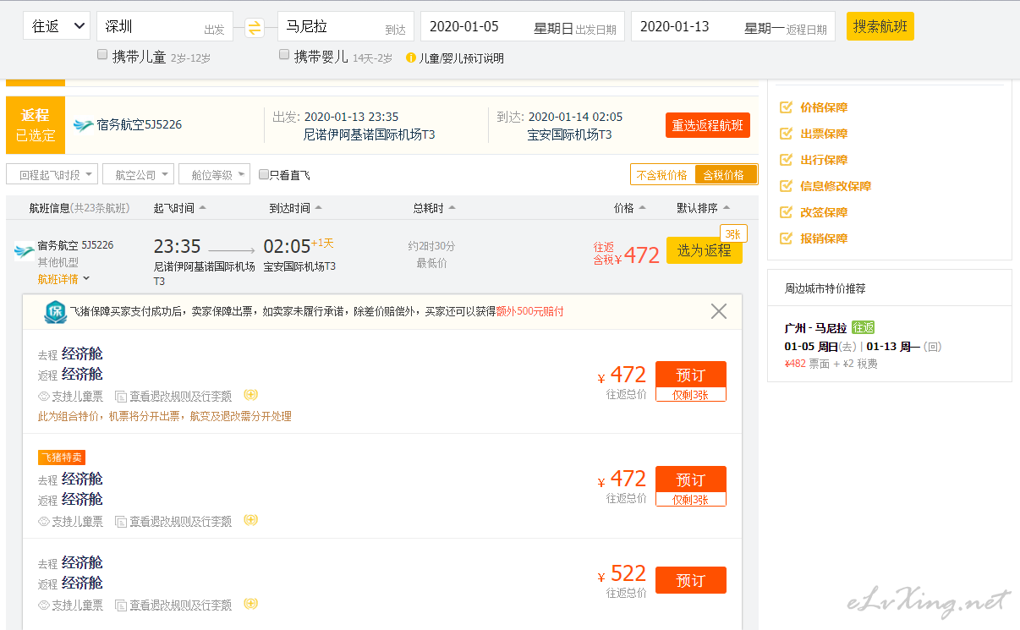Click document icon for refund rules in 522 fare
This screenshot has width=1020, height=630.
[120, 605]
